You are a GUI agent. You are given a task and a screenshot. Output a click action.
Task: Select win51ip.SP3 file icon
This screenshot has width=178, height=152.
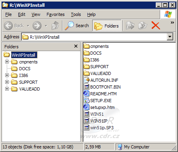pos(87,128)
